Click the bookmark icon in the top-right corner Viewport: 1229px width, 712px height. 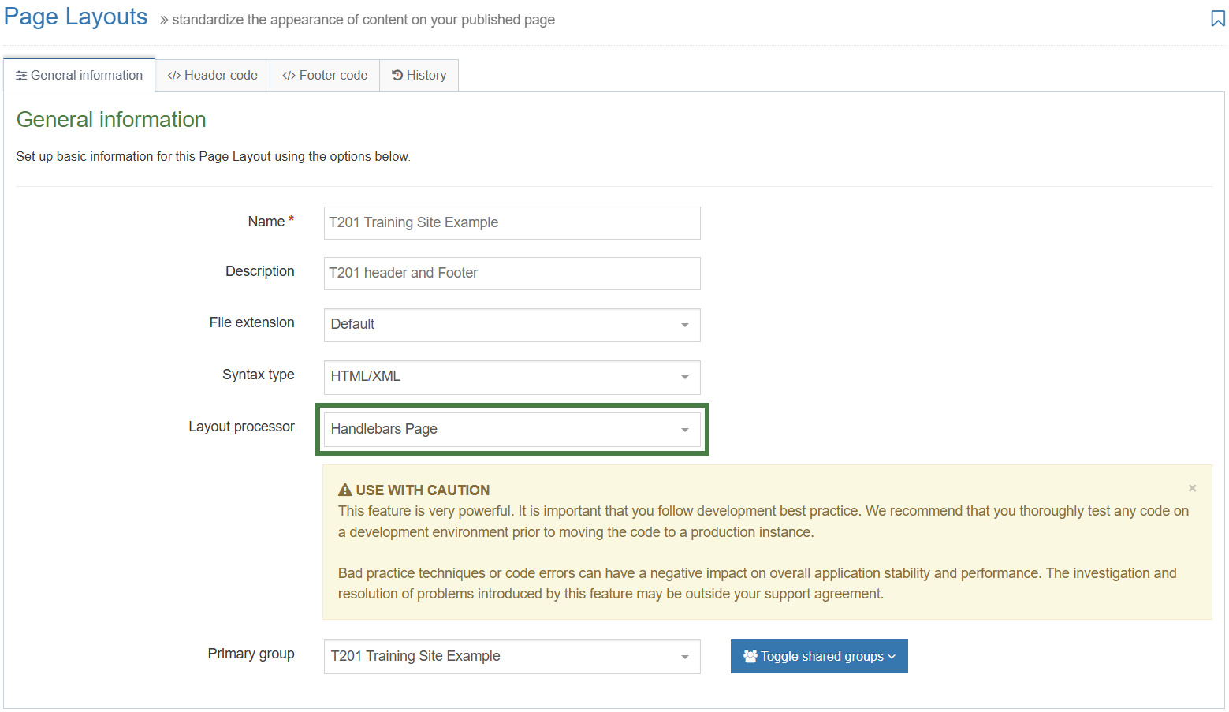coord(1217,19)
